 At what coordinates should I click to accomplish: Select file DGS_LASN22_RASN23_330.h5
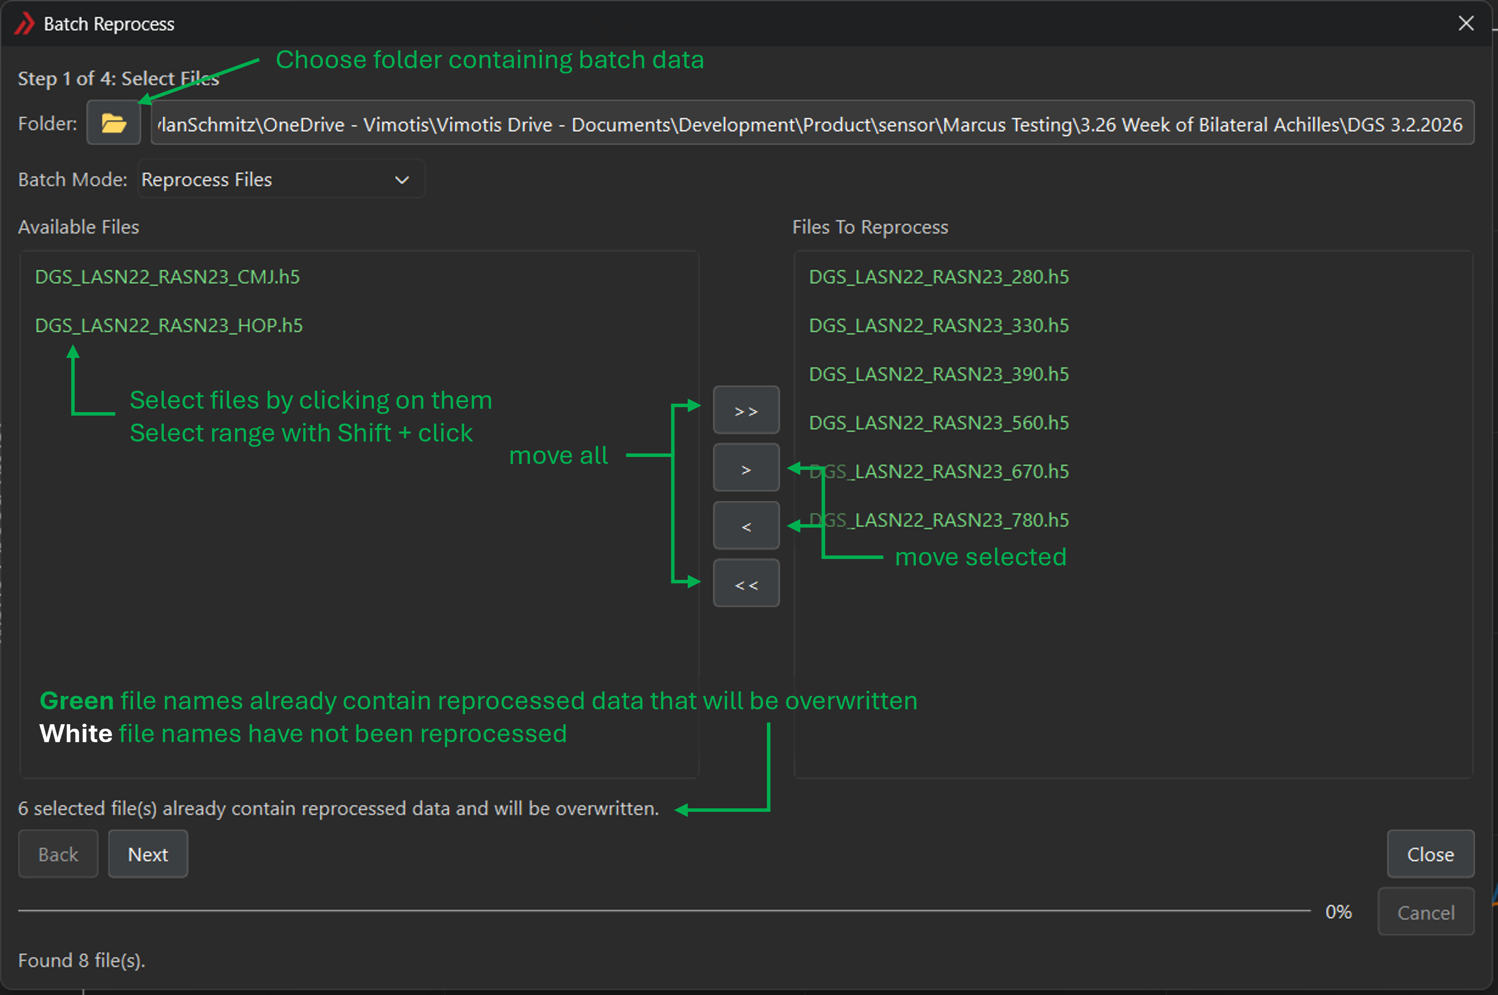click(939, 326)
